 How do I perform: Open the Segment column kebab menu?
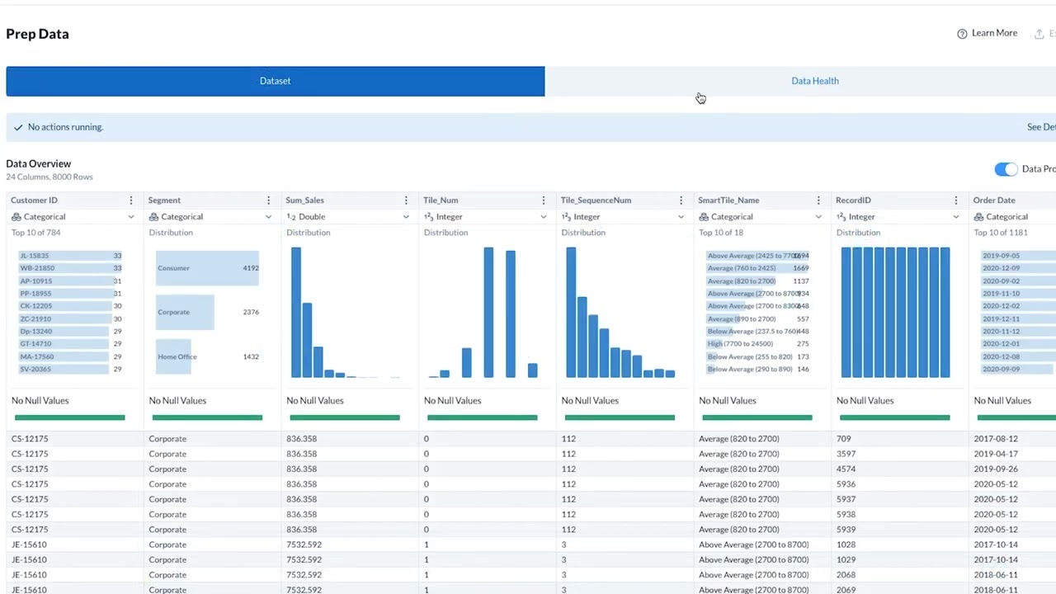[268, 200]
